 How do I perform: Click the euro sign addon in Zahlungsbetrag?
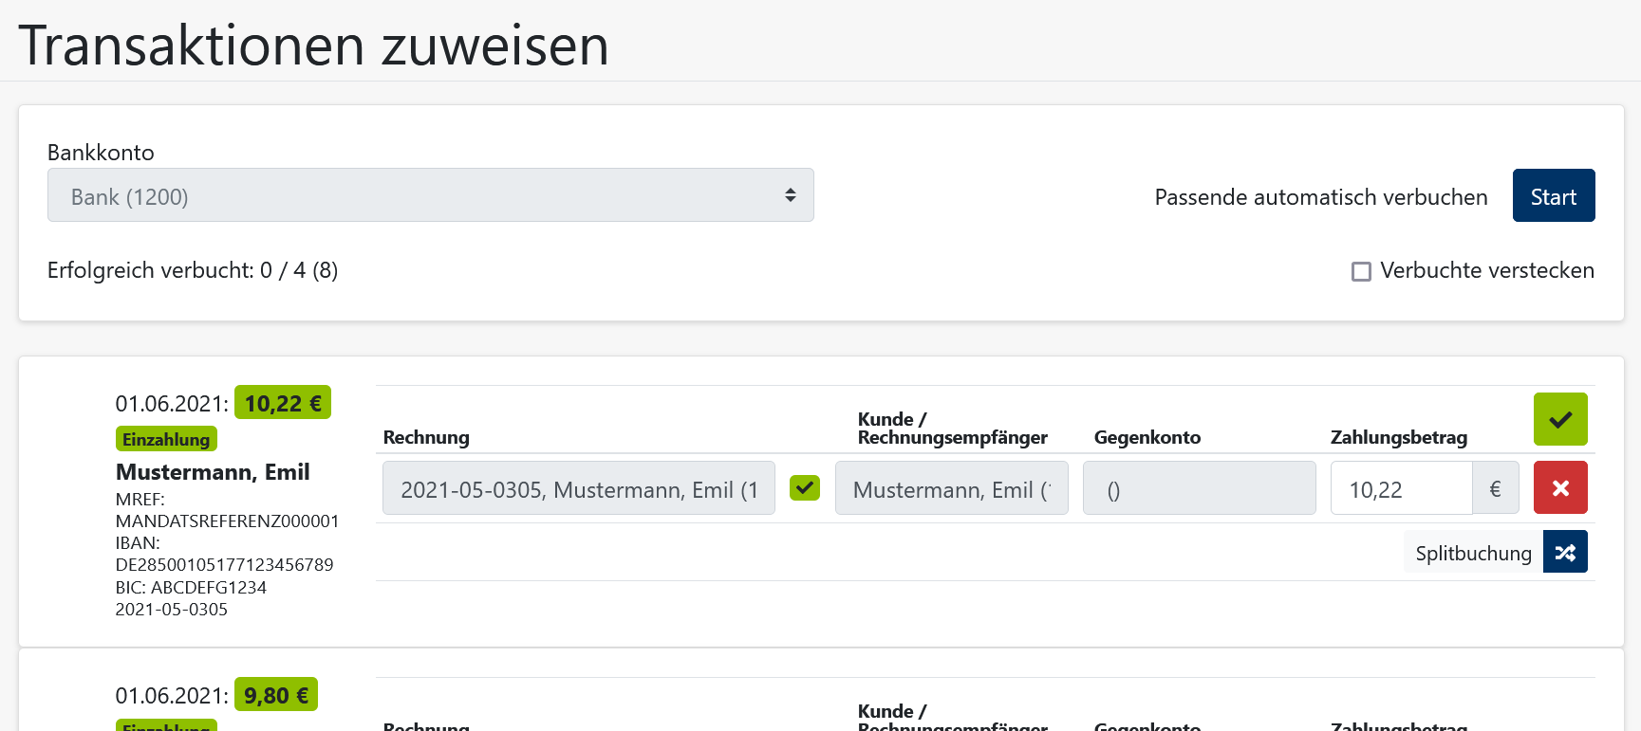[x=1496, y=488]
